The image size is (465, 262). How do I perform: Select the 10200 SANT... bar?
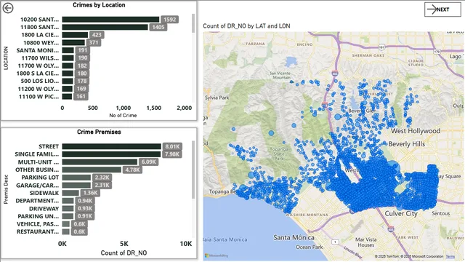click(x=110, y=20)
